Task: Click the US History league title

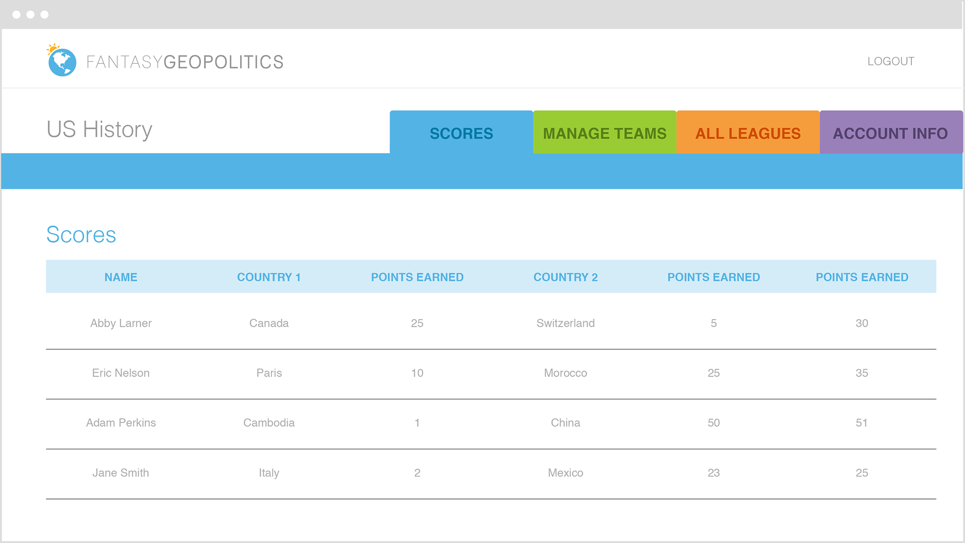Action: coord(100,130)
